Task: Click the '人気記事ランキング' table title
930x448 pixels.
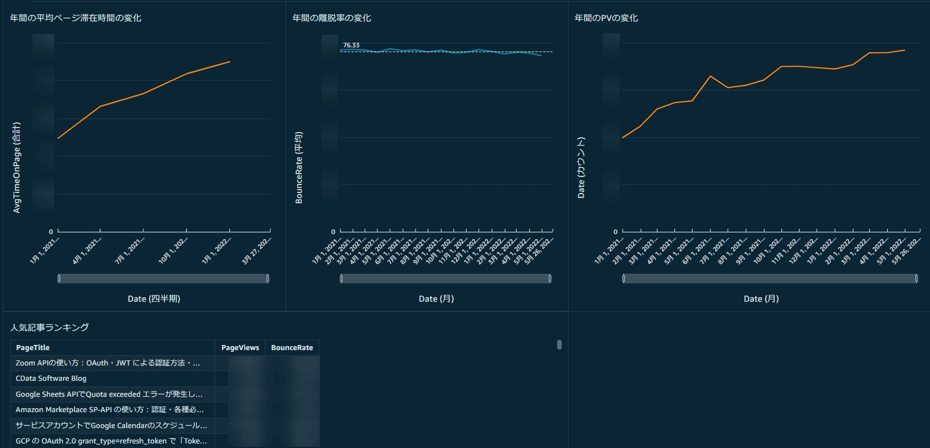Action: (x=50, y=328)
